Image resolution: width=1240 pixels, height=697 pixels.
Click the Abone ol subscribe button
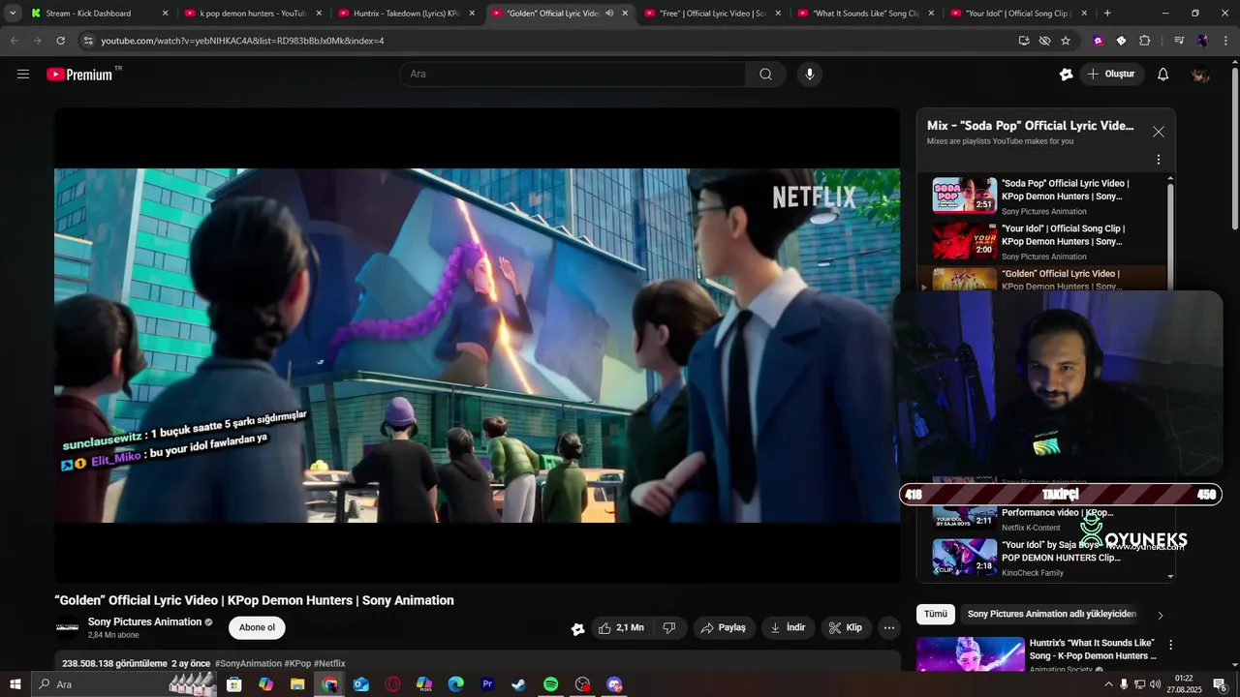click(257, 627)
